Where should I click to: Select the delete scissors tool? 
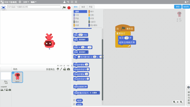coord(68,2)
